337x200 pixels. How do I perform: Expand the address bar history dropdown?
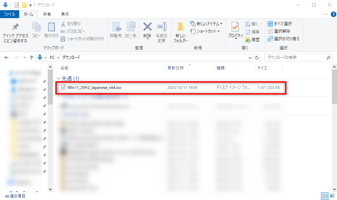[249, 58]
